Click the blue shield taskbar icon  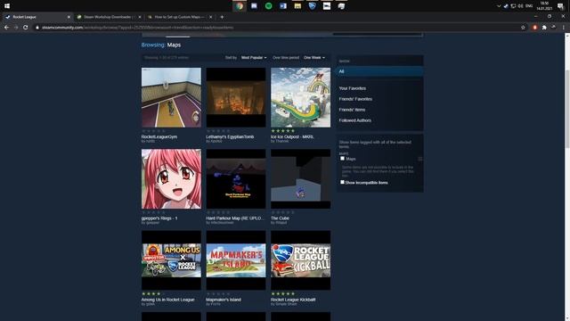(x=312, y=6)
